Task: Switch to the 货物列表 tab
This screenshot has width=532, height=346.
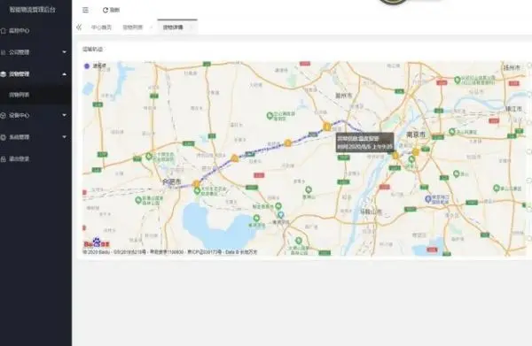Action: coord(133,27)
